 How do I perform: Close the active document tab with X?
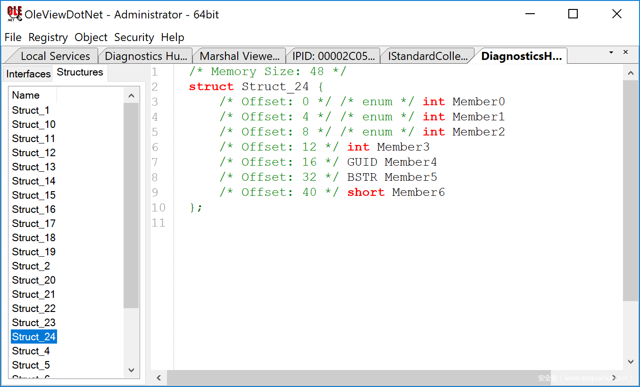point(626,52)
